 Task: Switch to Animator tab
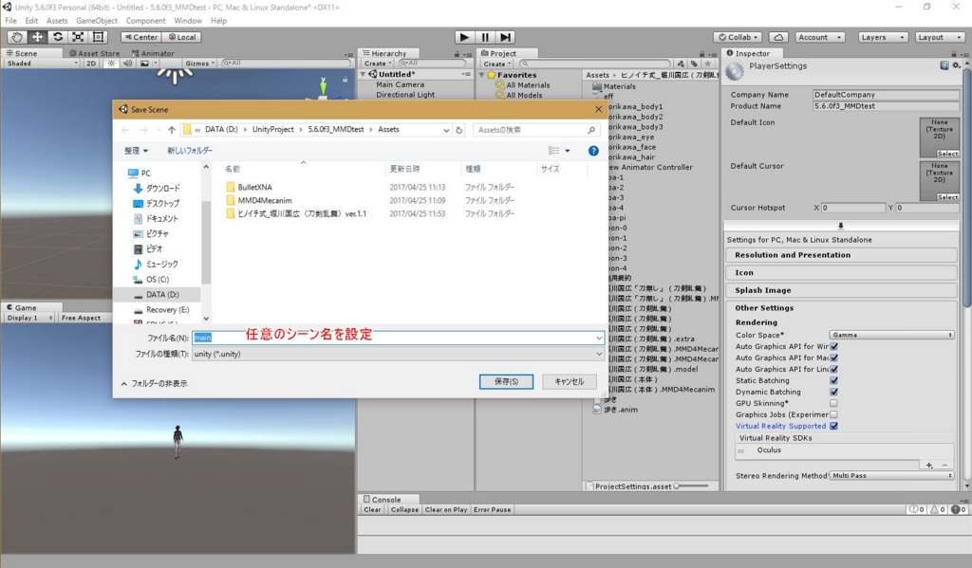tap(153, 53)
